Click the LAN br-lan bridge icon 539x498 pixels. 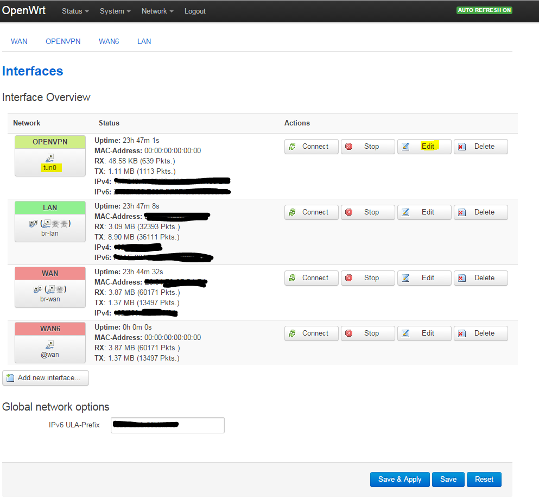(50, 223)
